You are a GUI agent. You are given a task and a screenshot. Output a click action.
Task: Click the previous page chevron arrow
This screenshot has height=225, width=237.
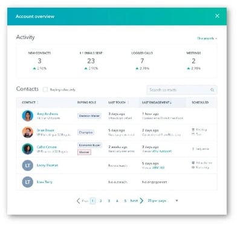tap(79, 201)
